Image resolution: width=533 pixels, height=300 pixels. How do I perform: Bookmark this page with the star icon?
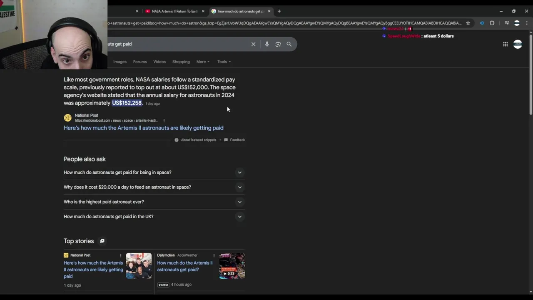(468, 23)
